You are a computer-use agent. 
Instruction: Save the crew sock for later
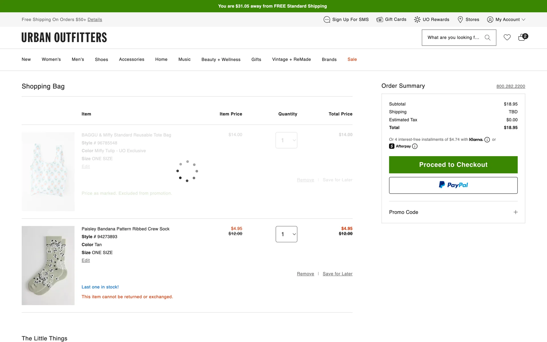337,274
